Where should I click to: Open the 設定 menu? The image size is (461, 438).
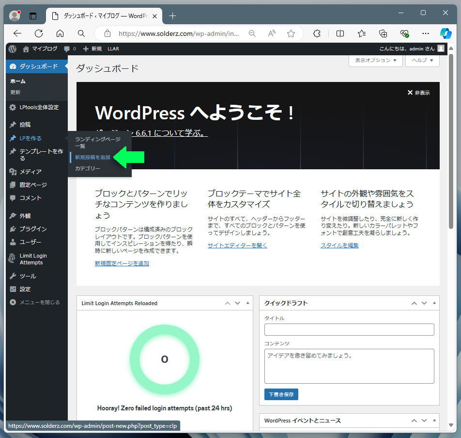(x=37, y=289)
